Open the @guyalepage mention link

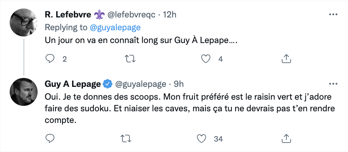[115, 27]
